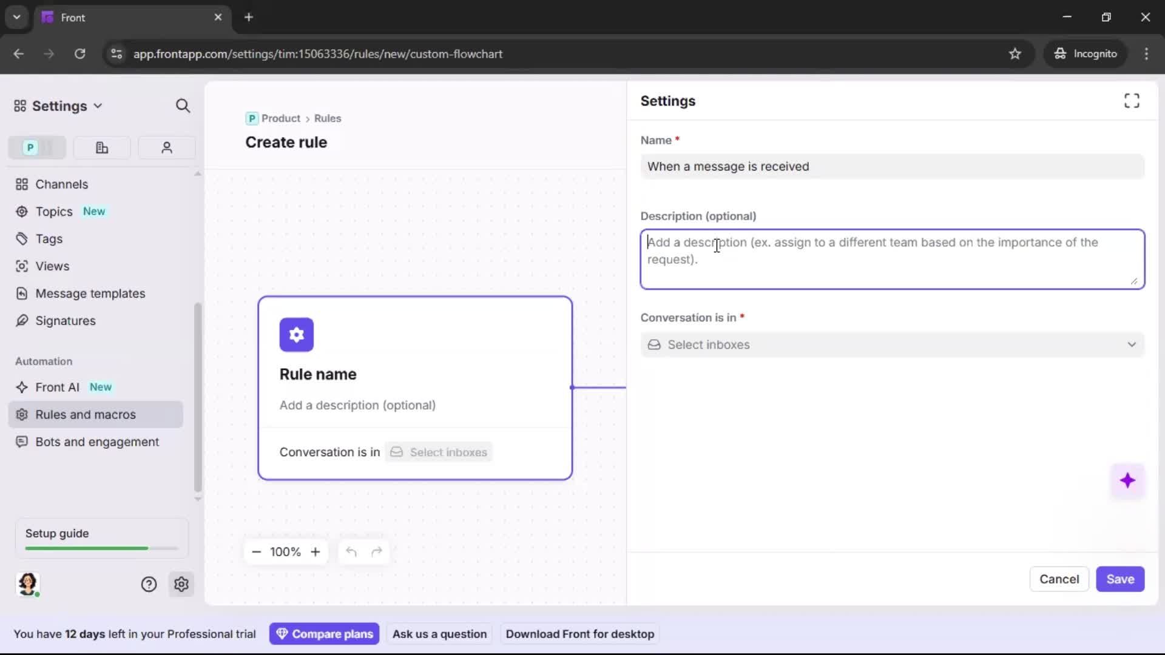Click the settings search magnifier icon

coord(183,106)
